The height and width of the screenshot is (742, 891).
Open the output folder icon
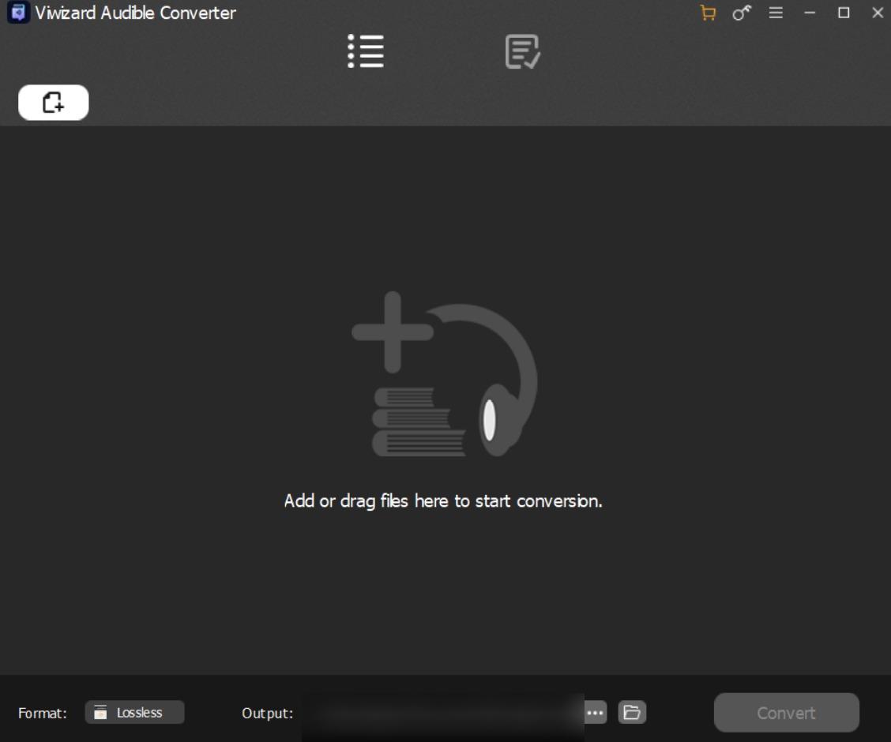(632, 712)
